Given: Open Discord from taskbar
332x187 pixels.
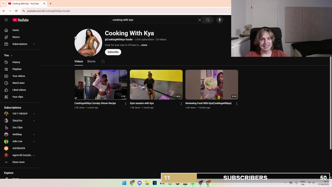Looking at the screenshot, I should click(140, 183).
